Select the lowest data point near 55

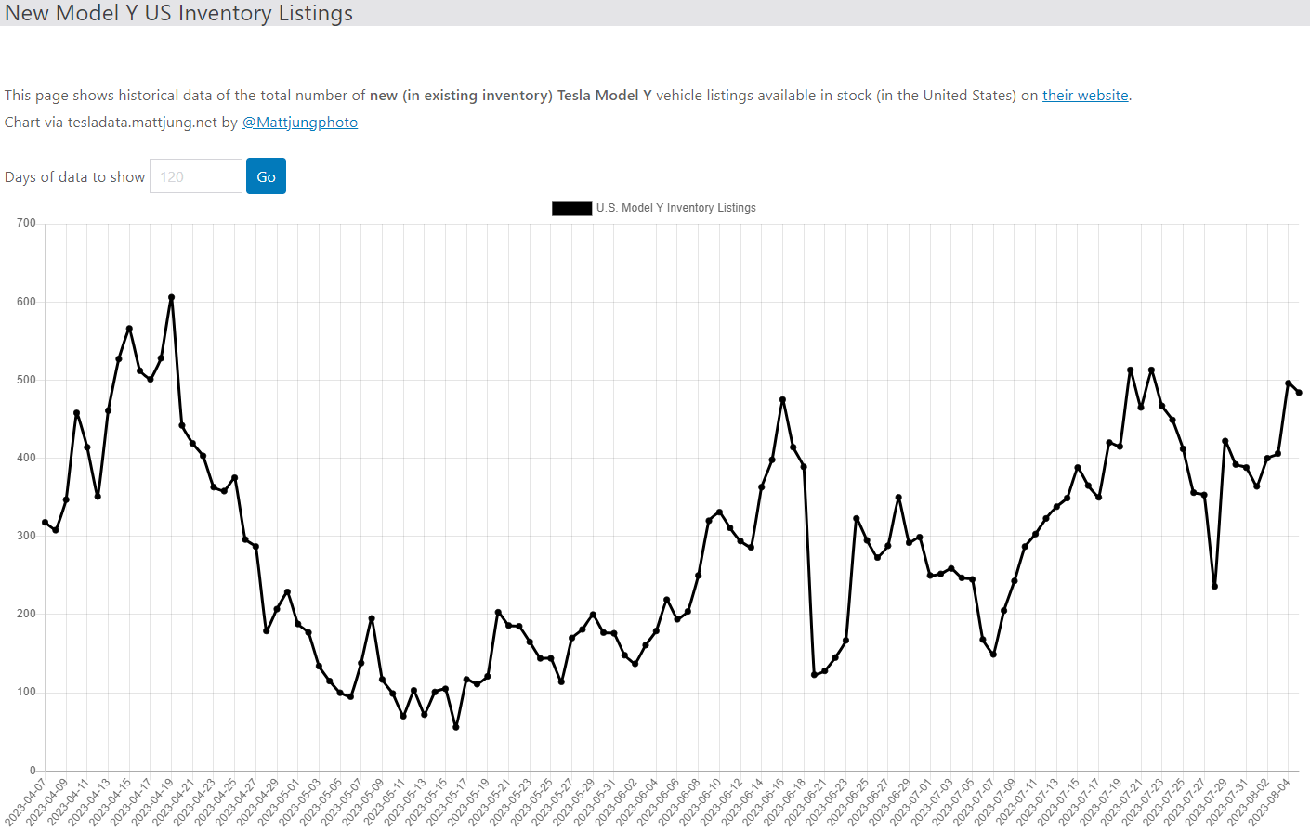[x=456, y=727]
